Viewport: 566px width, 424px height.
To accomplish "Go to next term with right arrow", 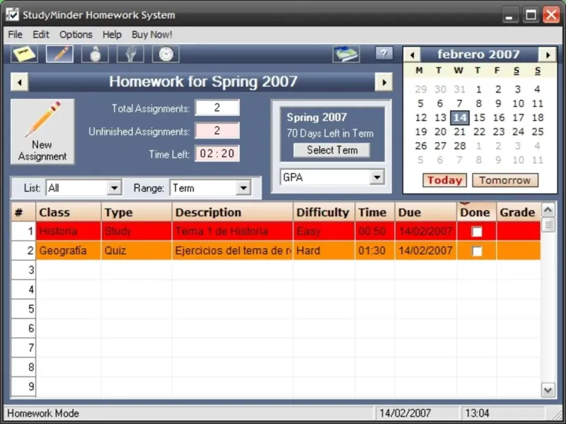I will [383, 82].
